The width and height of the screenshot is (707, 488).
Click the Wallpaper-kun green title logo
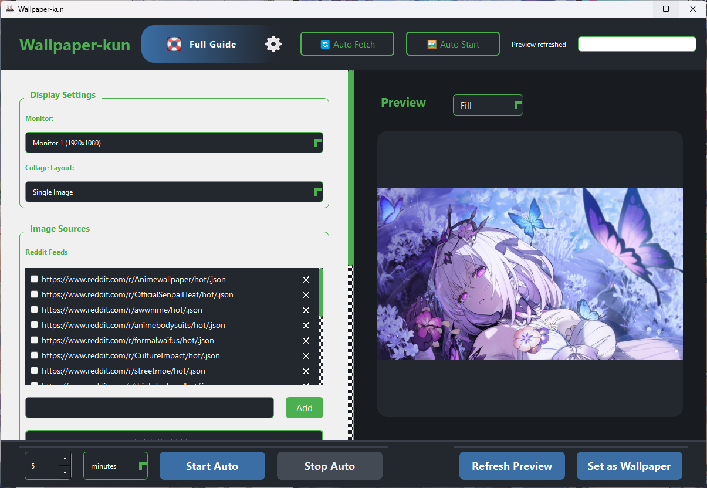pos(75,45)
